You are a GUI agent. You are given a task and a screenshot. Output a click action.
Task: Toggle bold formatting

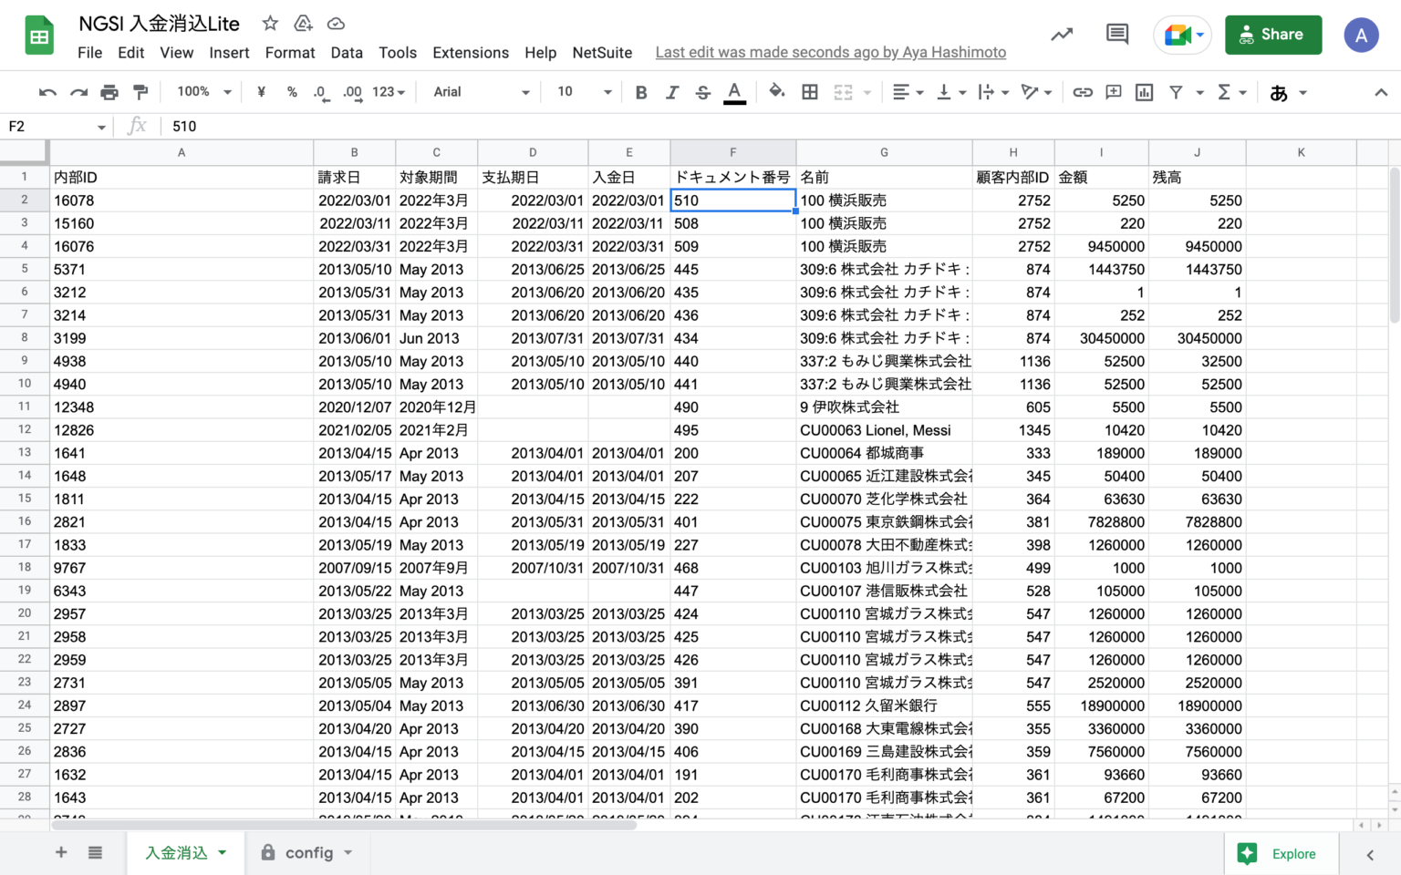(x=641, y=91)
